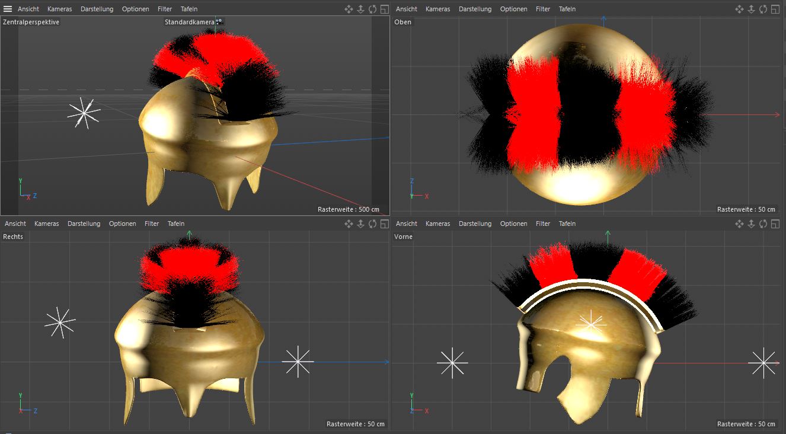The image size is (786, 434).
Task: Click the pan camera icon in the Vorne viewport
Action: (739, 224)
